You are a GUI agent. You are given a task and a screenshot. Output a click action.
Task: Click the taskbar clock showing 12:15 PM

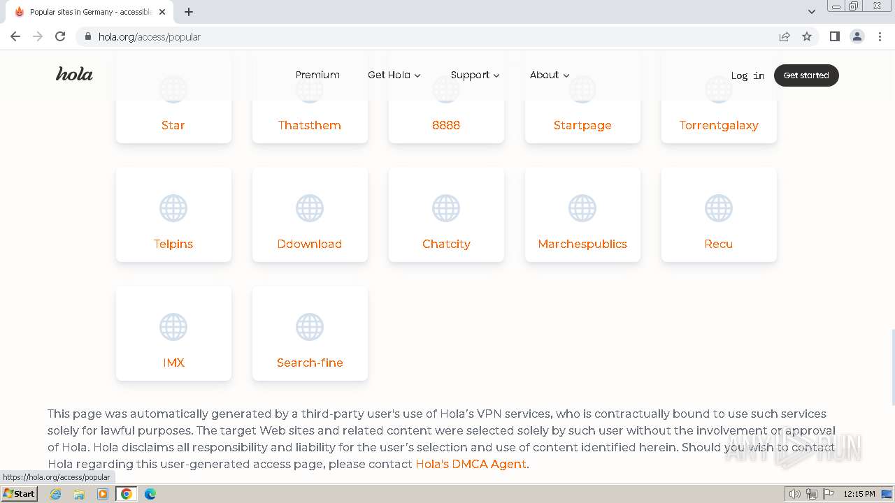(859, 494)
